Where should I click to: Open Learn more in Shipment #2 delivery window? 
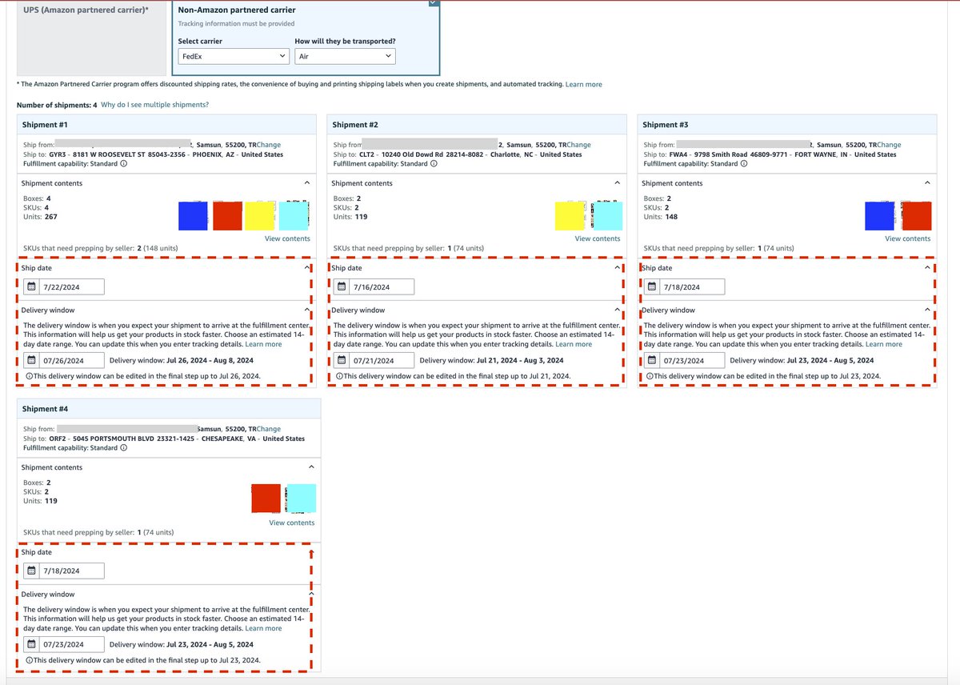[x=574, y=344]
